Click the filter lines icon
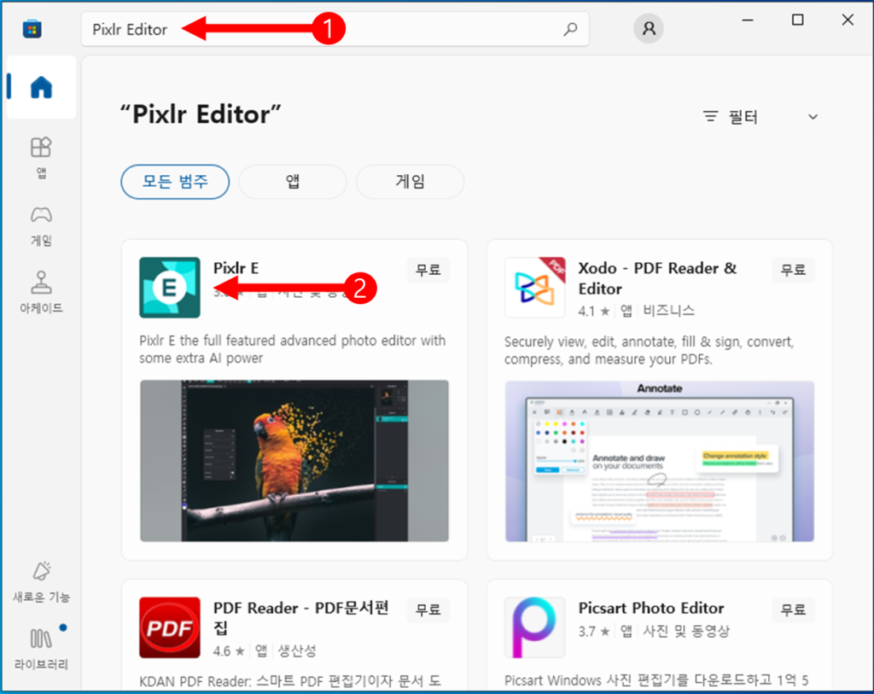 tap(710, 116)
